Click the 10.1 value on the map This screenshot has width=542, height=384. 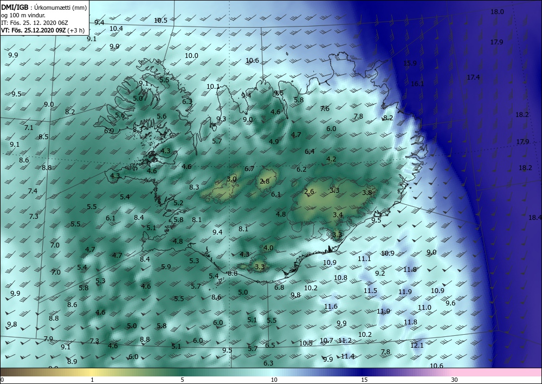tap(213, 86)
